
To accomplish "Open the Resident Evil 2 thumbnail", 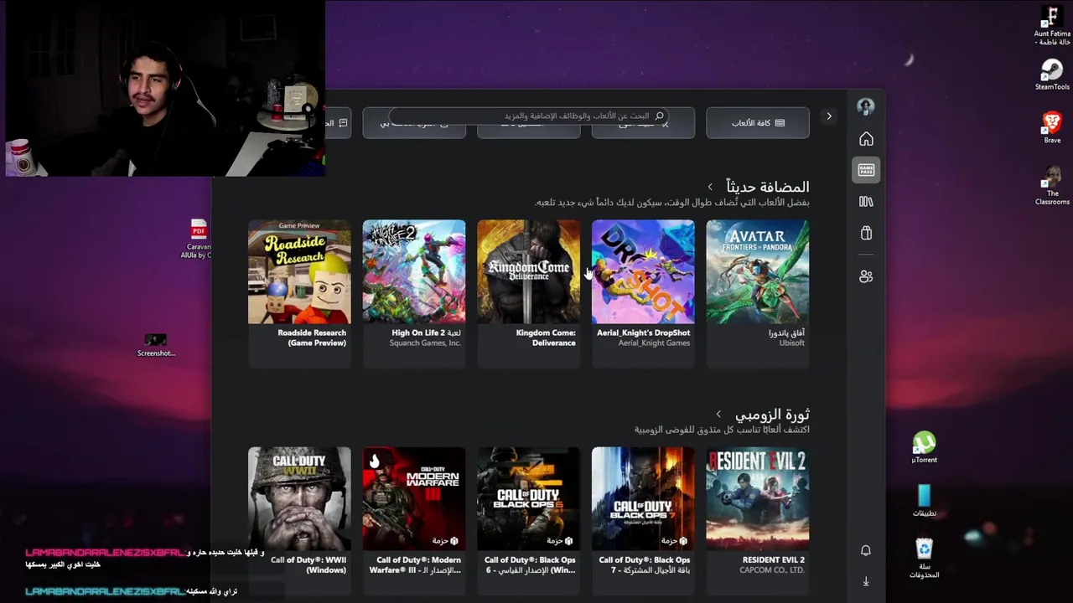I will pos(758,498).
